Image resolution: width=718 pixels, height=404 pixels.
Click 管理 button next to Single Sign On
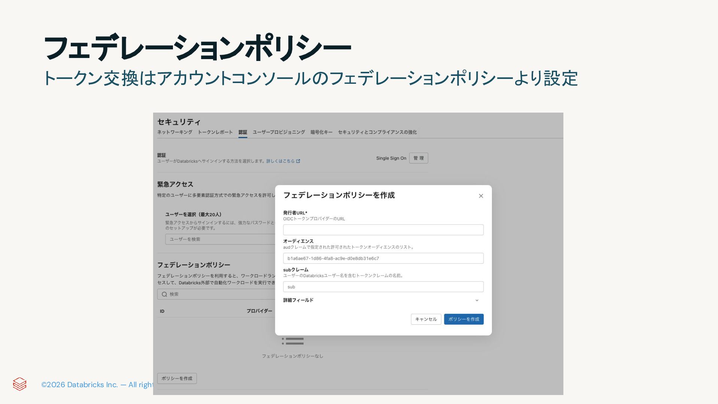(419, 158)
